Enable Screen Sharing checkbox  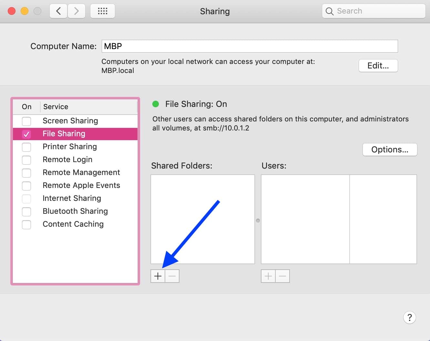[x=26, y=121]
